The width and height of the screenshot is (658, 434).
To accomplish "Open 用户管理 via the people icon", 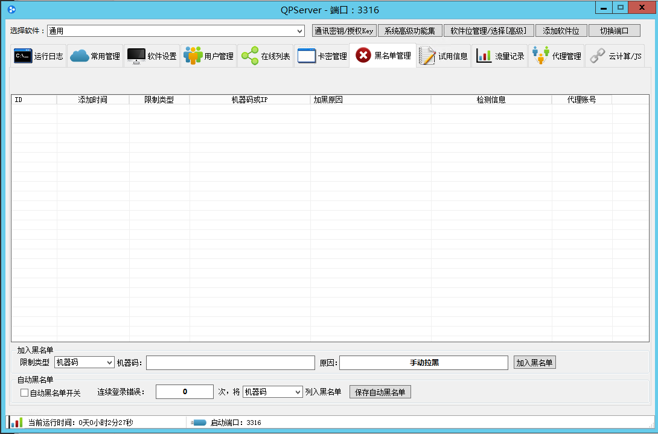I will click(193, 56).
